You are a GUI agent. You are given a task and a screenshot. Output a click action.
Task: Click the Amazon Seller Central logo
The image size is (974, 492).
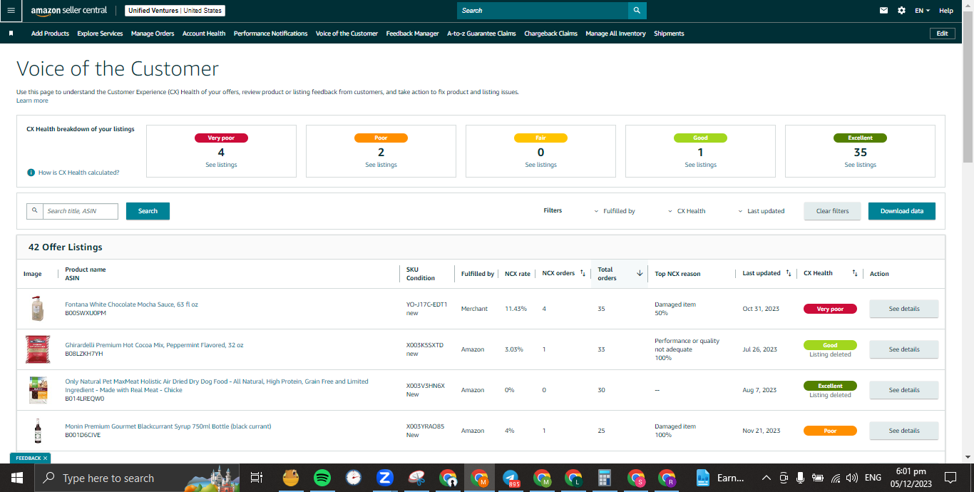(x=69, y=11)
